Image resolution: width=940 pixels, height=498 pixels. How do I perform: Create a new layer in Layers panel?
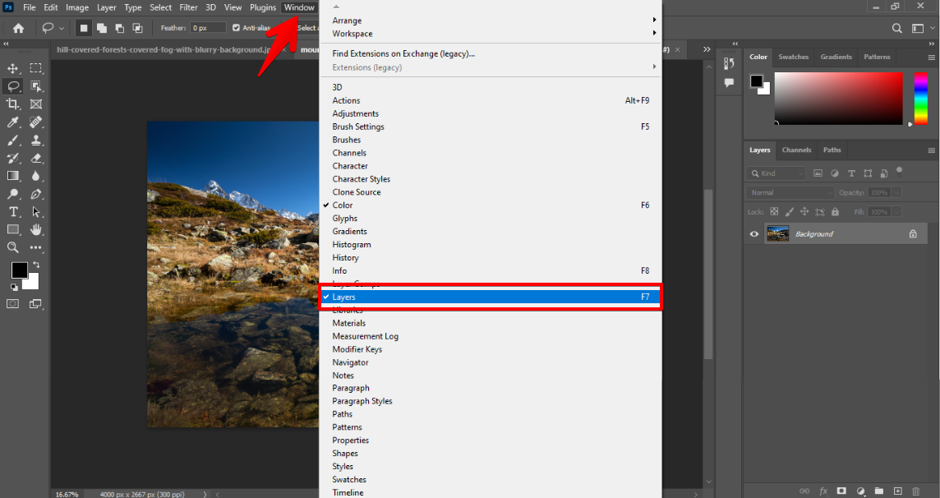pos(897,491)
